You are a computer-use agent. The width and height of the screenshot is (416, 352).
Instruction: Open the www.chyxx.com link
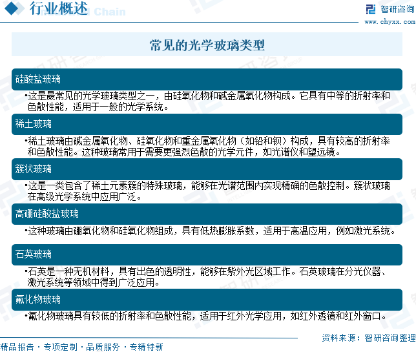390,22
